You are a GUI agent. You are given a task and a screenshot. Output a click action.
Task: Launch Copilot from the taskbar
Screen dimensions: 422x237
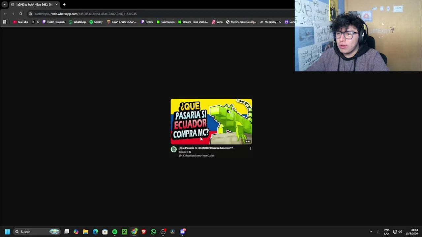click(x=76, y=232)
